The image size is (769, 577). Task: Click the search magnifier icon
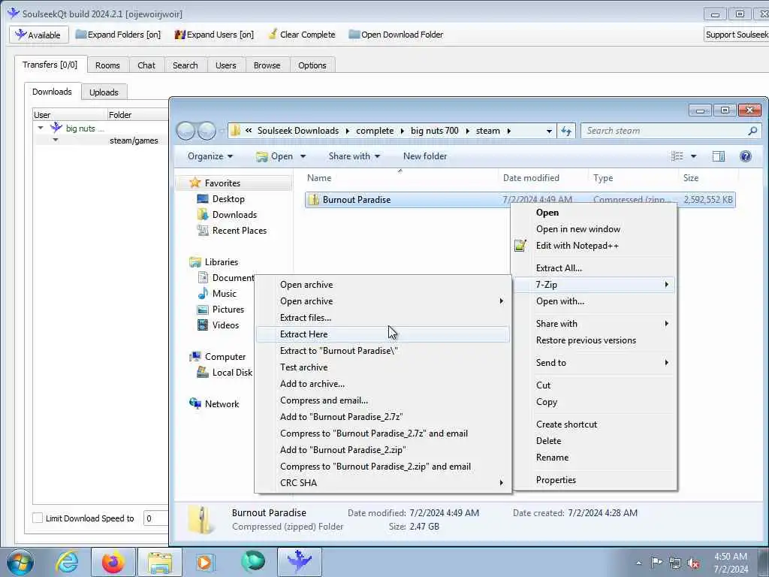coord(752,131)
